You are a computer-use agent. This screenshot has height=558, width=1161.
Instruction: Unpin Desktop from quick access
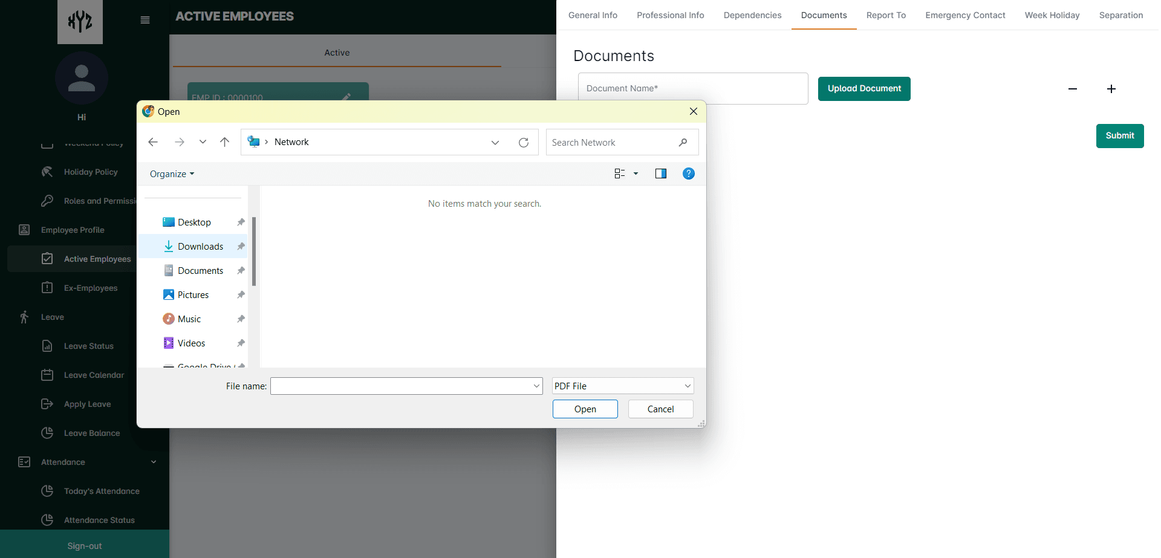coord(241,222)
